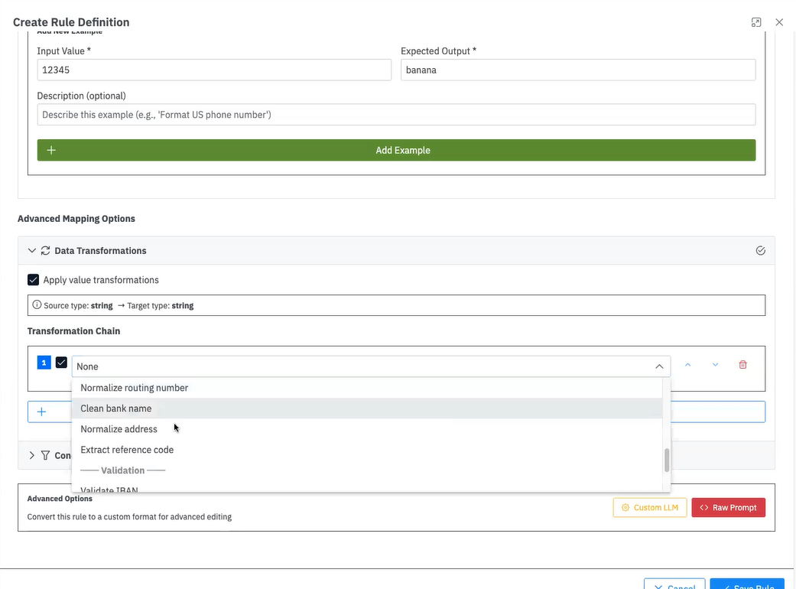Viewport: 796px width, 589px height.
Task: Open the Raw Prompt editor
Action: (x=728, y=507)
